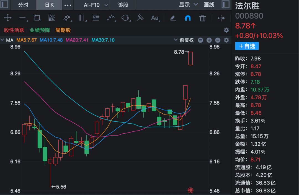The height and width of the screenshot is (195, 299).
Task: Zoom in with plus circle icon
Action: (x=209, y=40)
